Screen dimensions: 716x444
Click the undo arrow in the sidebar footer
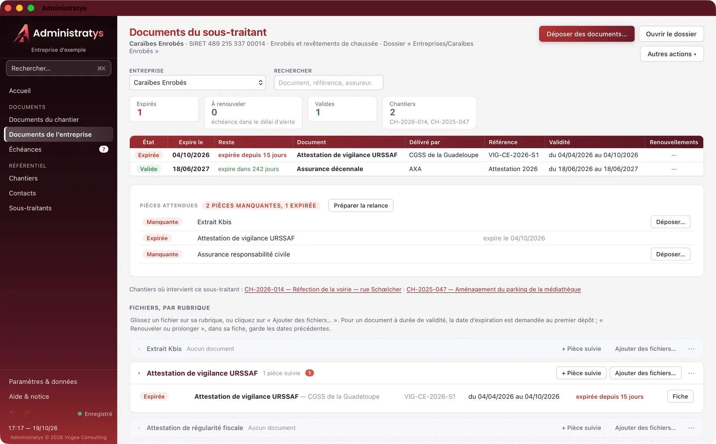12,414
